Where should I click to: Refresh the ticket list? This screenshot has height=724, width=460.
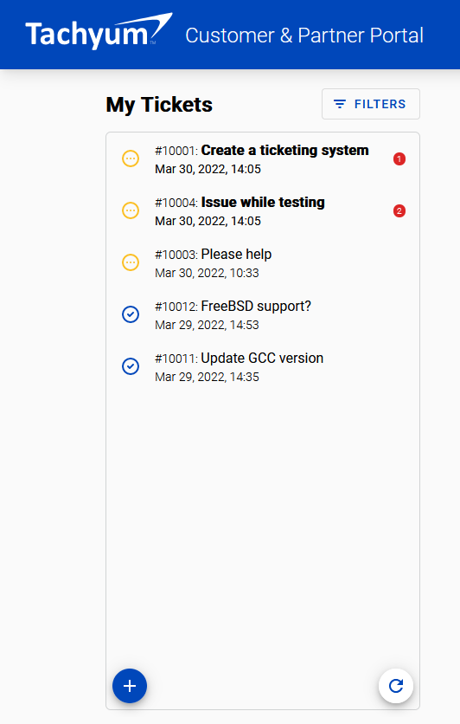pos(396,686)
